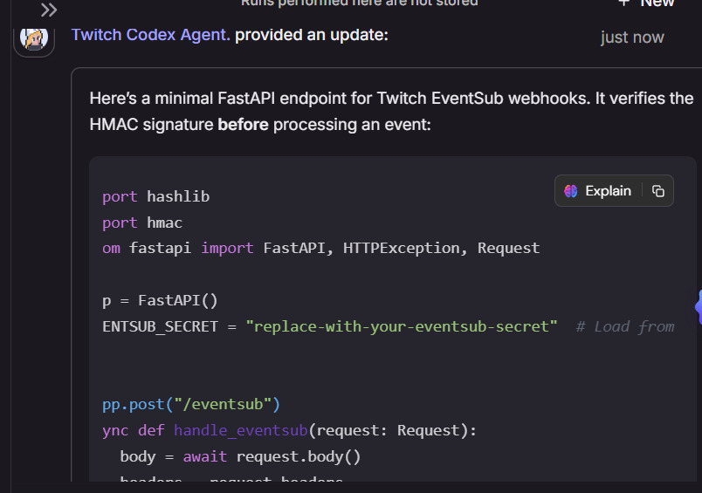This screenshot has height=493, width=702.
Task: Click the colorful brain Explain icon
Action: tap(570, 191)
